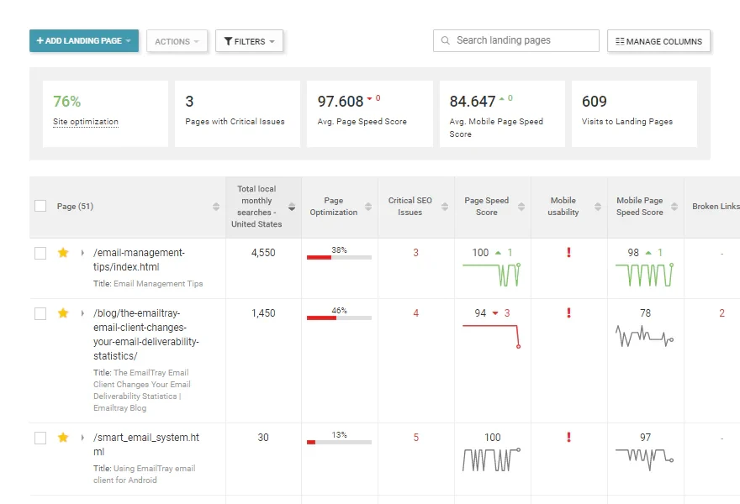This screenshot has width=740, height=504.
Task: Unstar the /email-management-tips page
Action: [x=63, y=252]
